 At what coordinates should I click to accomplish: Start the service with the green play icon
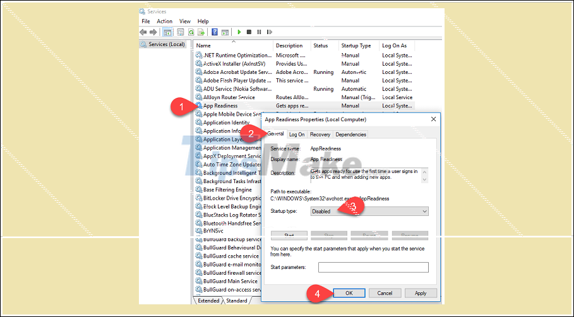click(239, 32)
